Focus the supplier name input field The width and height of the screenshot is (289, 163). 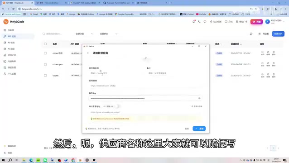116,73
